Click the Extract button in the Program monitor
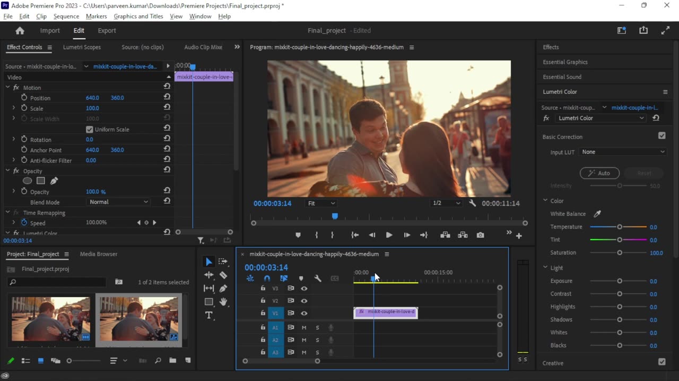Image resolution: width=679 pixels, height=381 pixels. 463,235
